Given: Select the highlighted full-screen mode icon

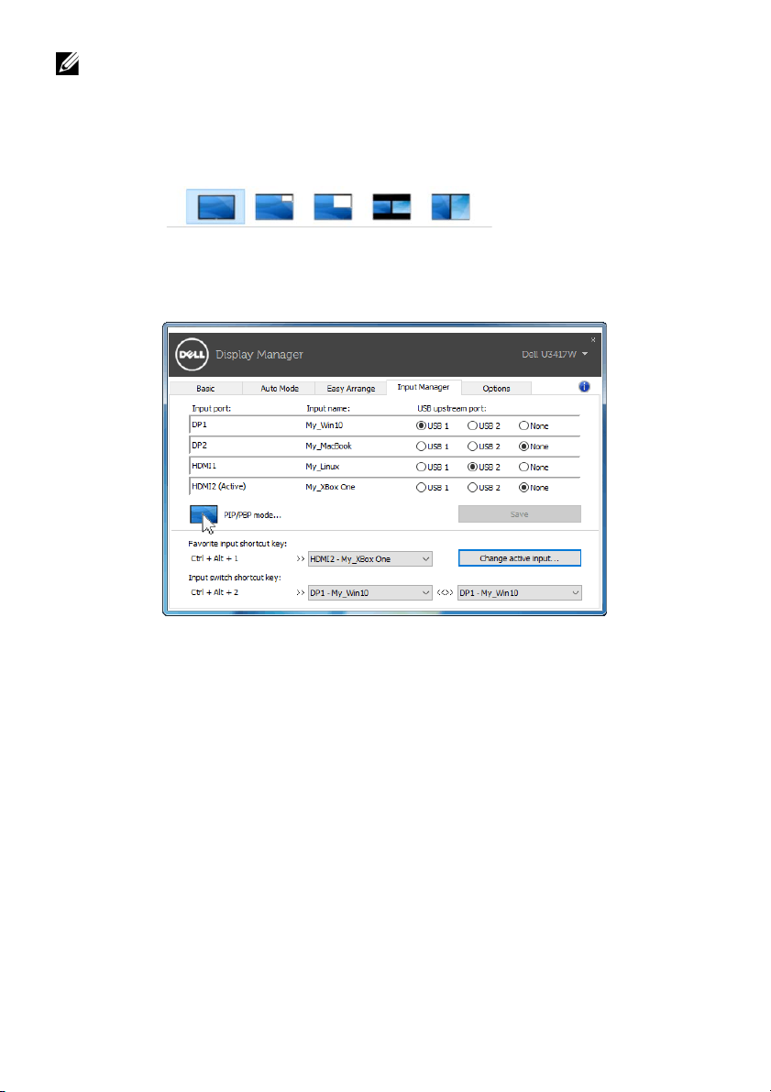Looking at the screenshot, I should (x=215, y=207).
